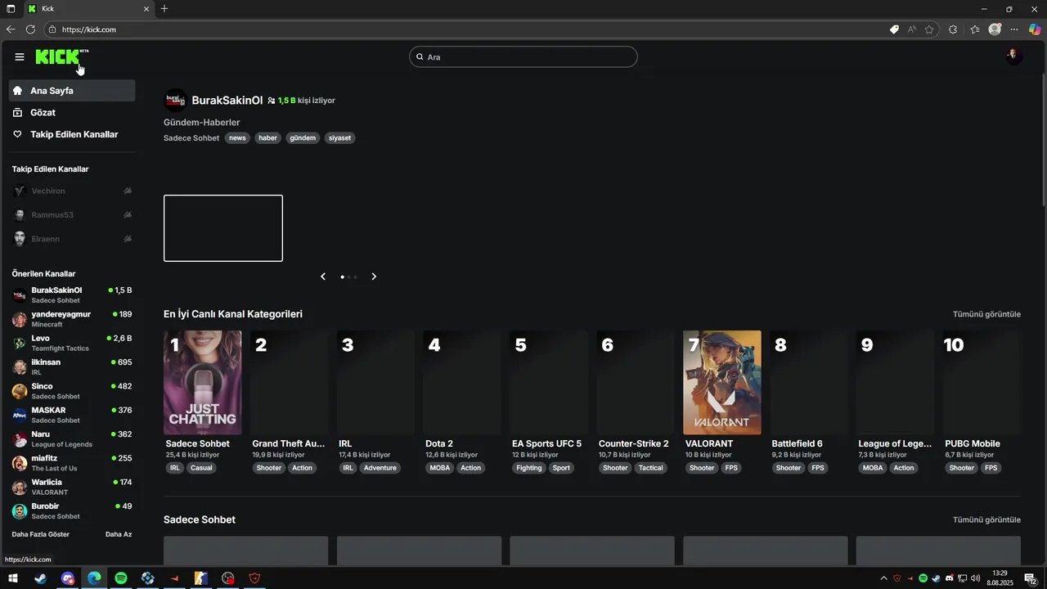Image resolution: width=1047 pixels, height=589 pixels.
Task: Open a new browser tab with plus icon
Action: pos(164,9)
